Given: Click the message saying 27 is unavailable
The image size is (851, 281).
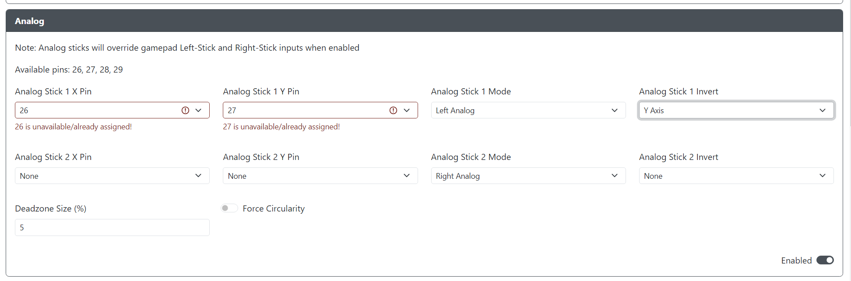Looking at the screenshot, I should click(x=281, y=127).
